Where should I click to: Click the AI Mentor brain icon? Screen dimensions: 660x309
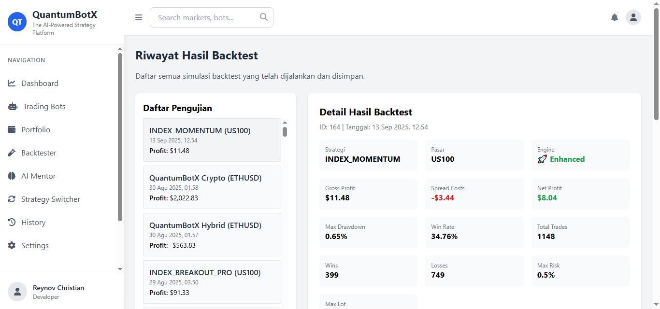[12, 176]
